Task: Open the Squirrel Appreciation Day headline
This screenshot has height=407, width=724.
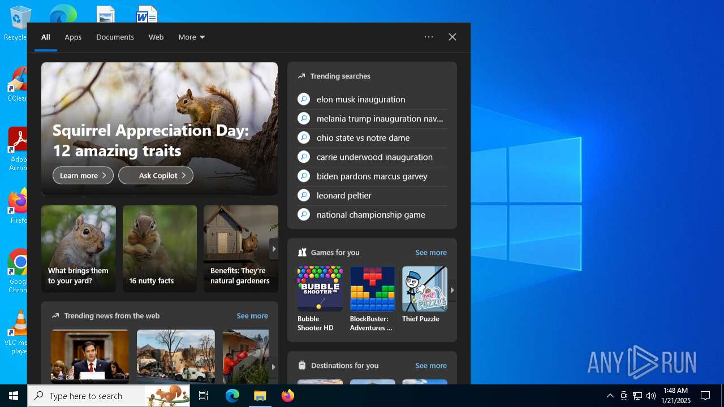Action: click(150, 141)
